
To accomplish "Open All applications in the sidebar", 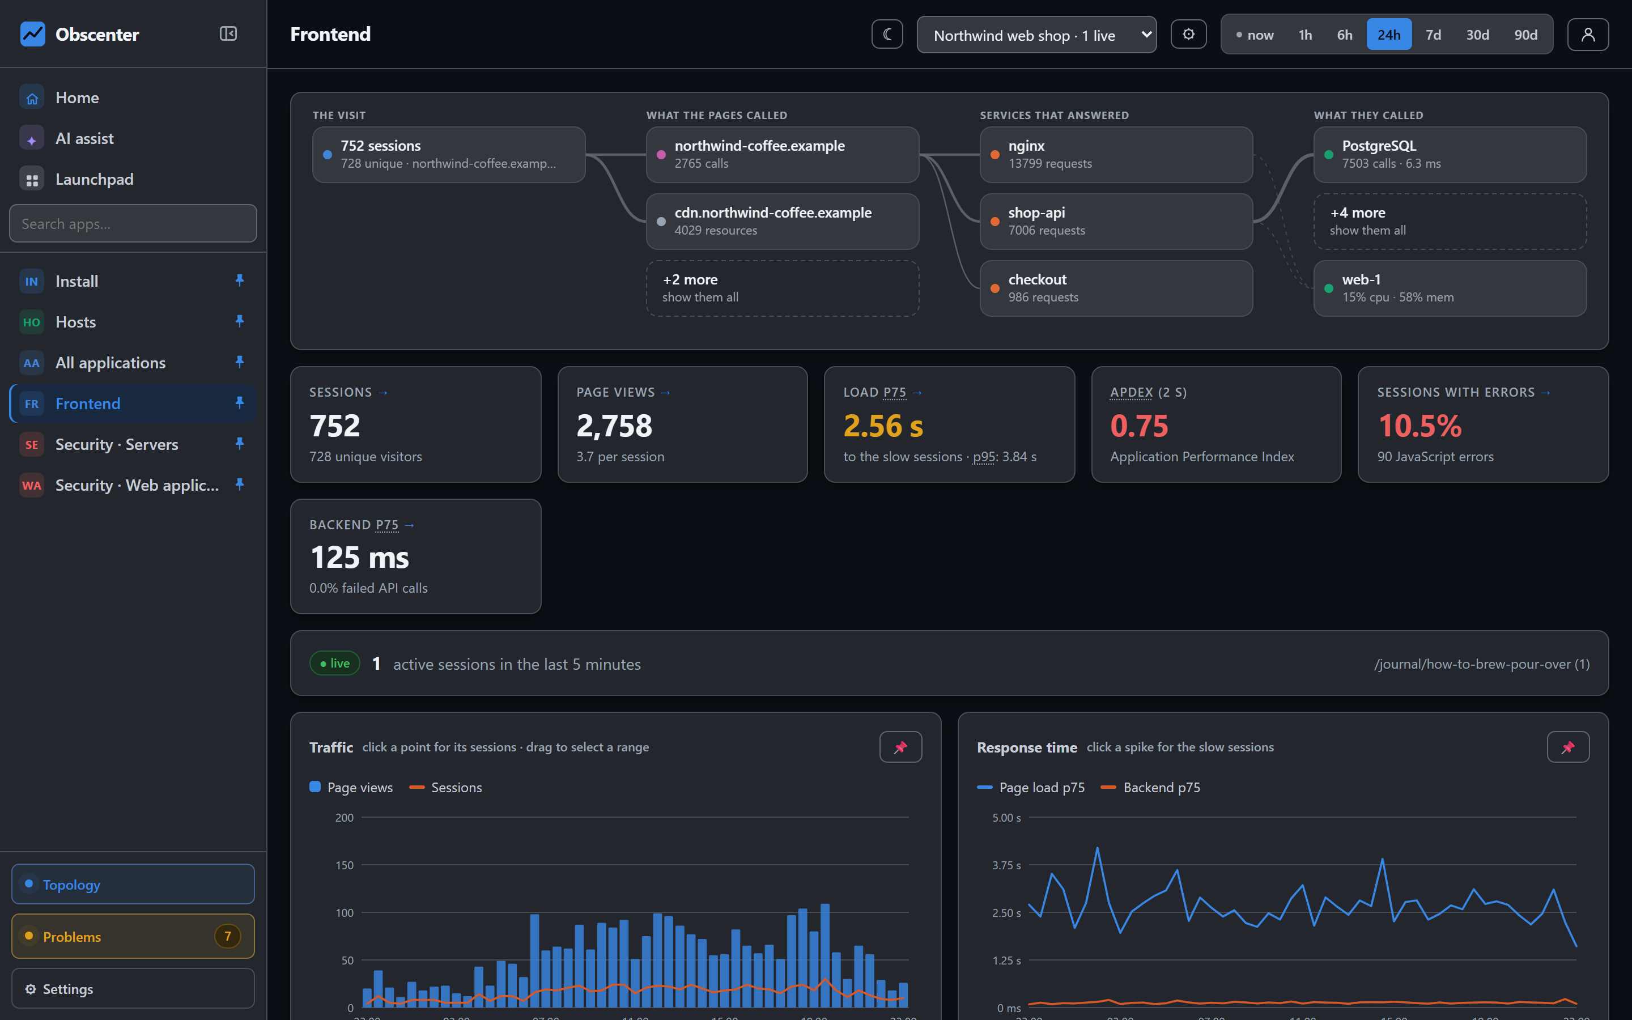I will pos(134,363).
